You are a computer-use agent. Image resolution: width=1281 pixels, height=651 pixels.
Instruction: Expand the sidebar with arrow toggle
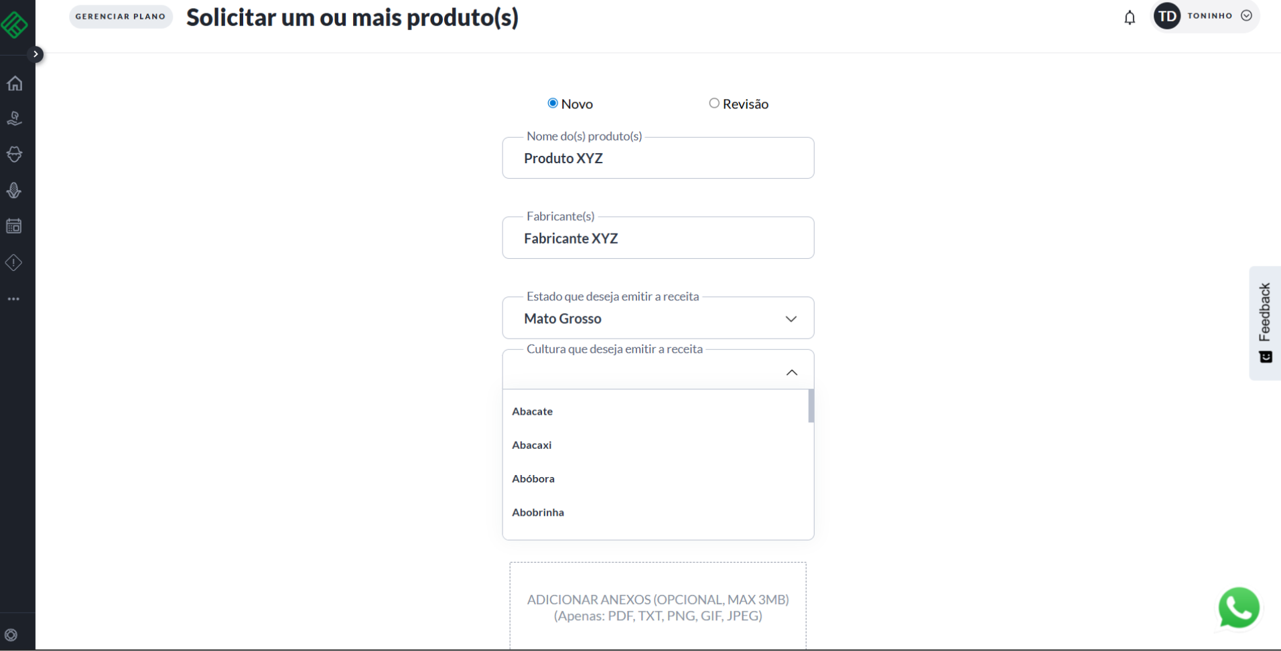(x=36, y=54)
